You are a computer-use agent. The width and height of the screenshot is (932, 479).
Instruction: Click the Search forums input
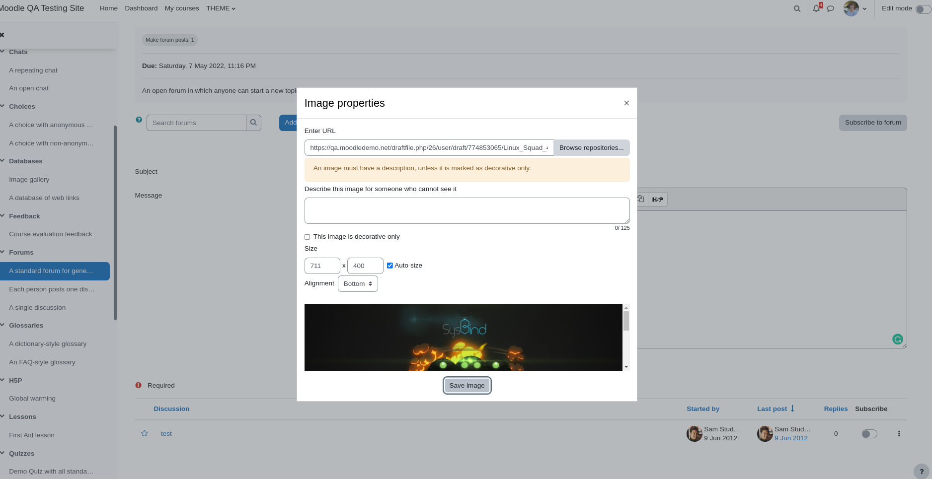tap(196, 123)
